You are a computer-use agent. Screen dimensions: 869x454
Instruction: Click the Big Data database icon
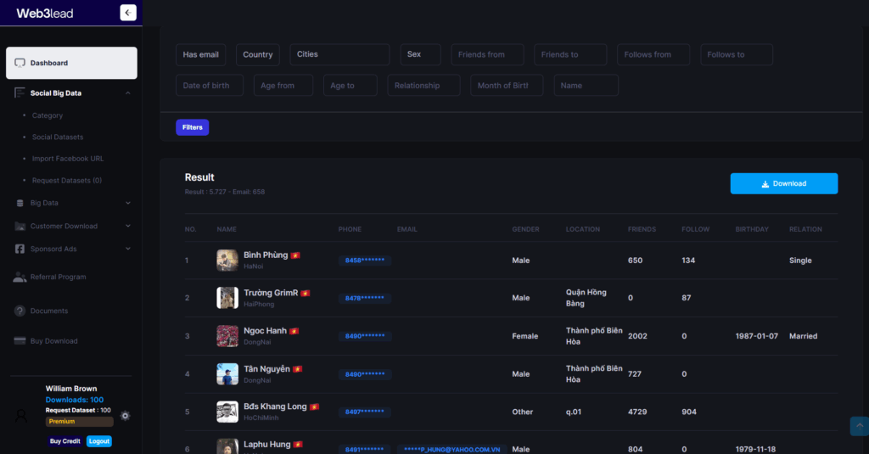(x=20, y=204)
